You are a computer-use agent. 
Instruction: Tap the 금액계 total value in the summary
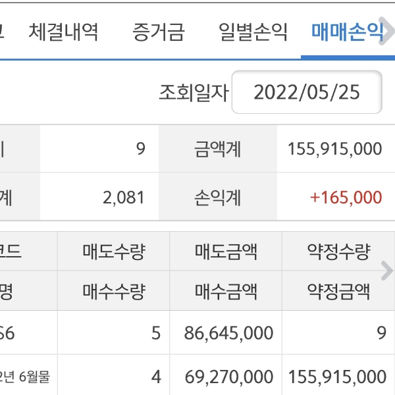(334, 149)
